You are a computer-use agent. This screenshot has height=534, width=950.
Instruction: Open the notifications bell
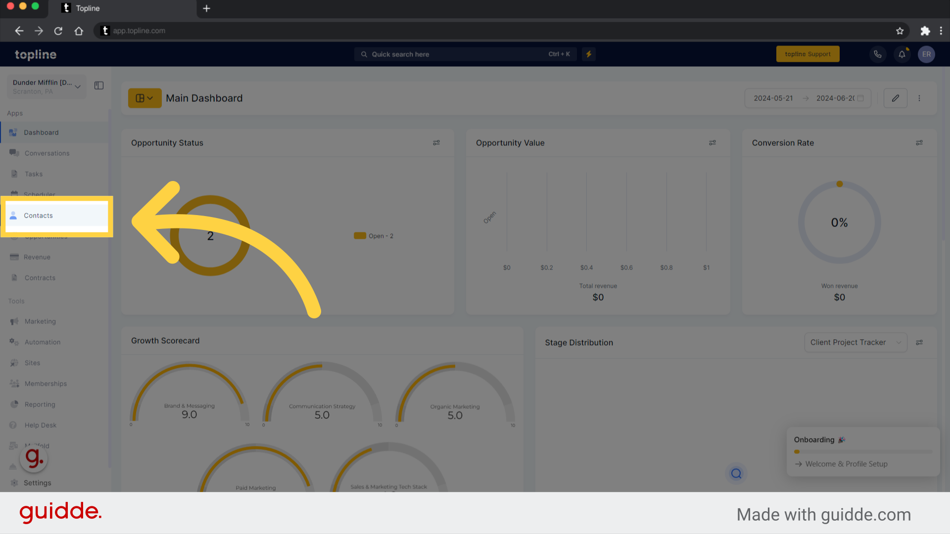902,54
